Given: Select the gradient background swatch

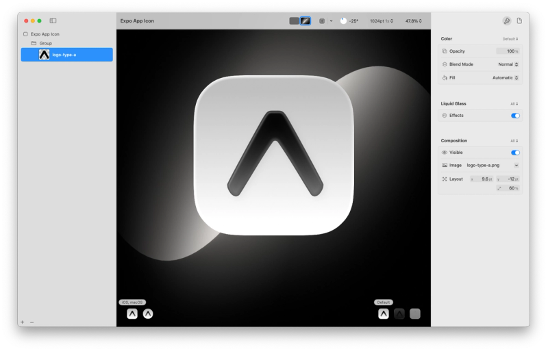Looking at the screenshot, I should [306, 21].
